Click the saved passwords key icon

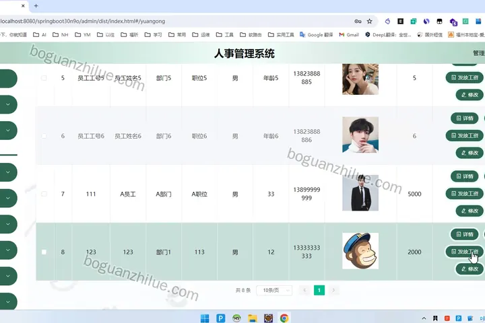coord(358,22)
